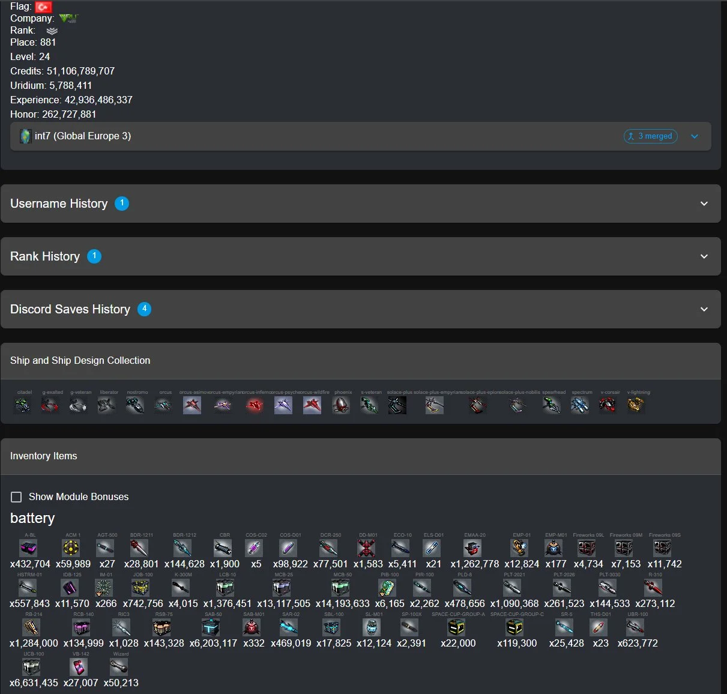Click the Ship and Ship Design Collection header

pos(360,361)
